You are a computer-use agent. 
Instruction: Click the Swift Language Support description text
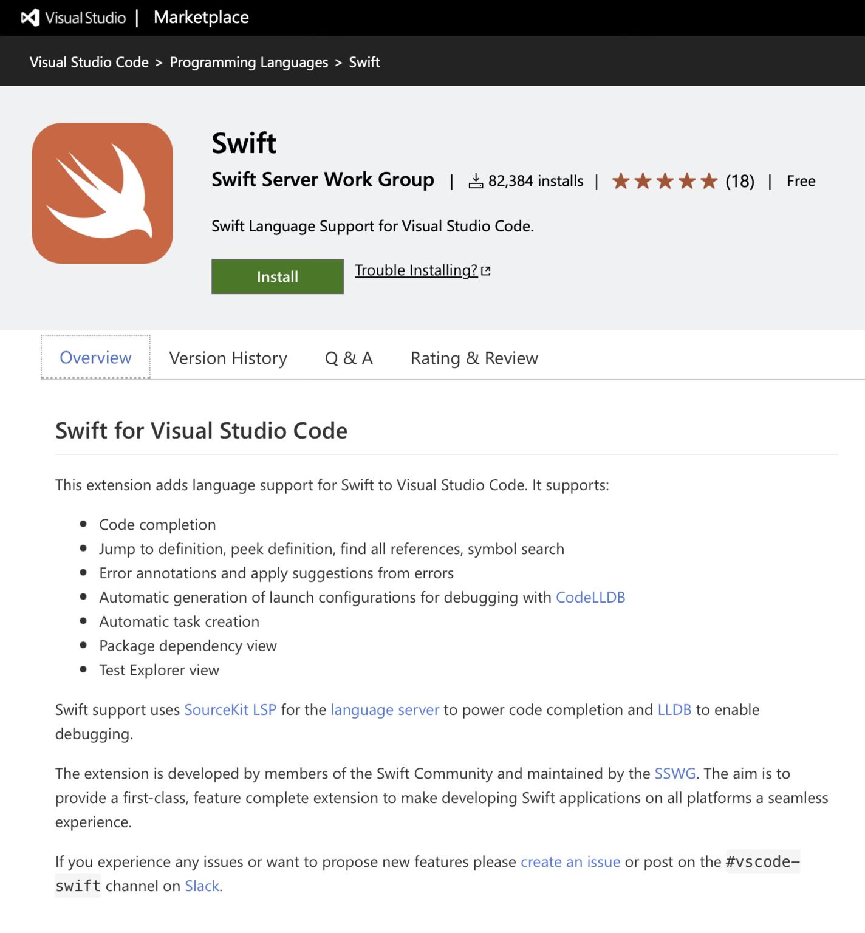(x=372, y=226)
